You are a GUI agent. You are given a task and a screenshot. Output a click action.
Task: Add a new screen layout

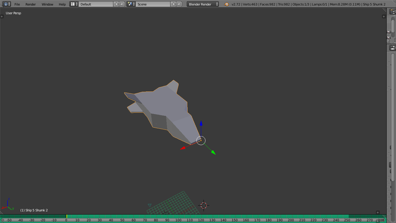pos(116,4)
